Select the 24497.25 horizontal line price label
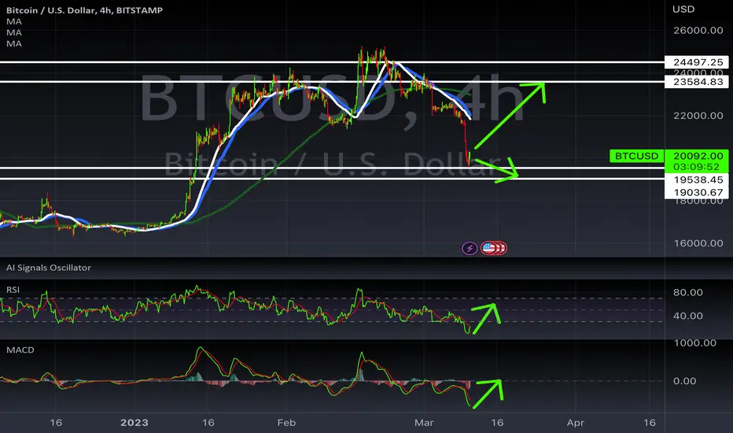The height and width of the screenshot is (433, 733). (697, 61)
